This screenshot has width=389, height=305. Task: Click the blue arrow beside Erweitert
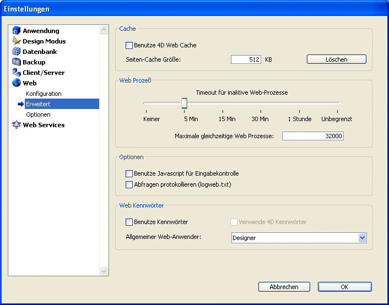21,104
